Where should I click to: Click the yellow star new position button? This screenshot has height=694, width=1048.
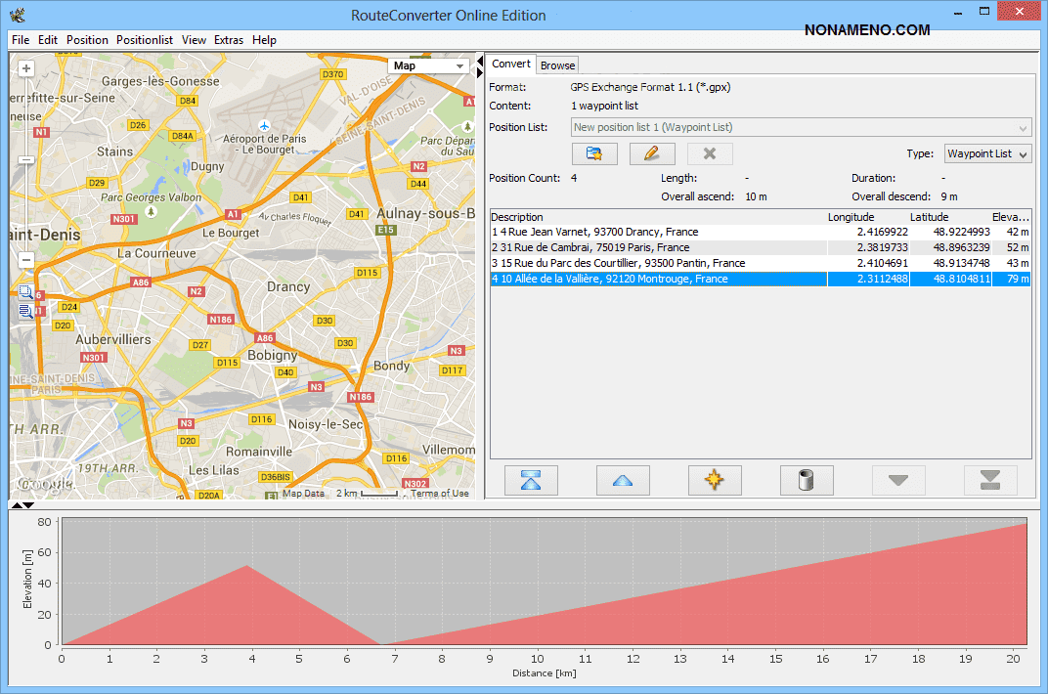click(x=715, y=480)
